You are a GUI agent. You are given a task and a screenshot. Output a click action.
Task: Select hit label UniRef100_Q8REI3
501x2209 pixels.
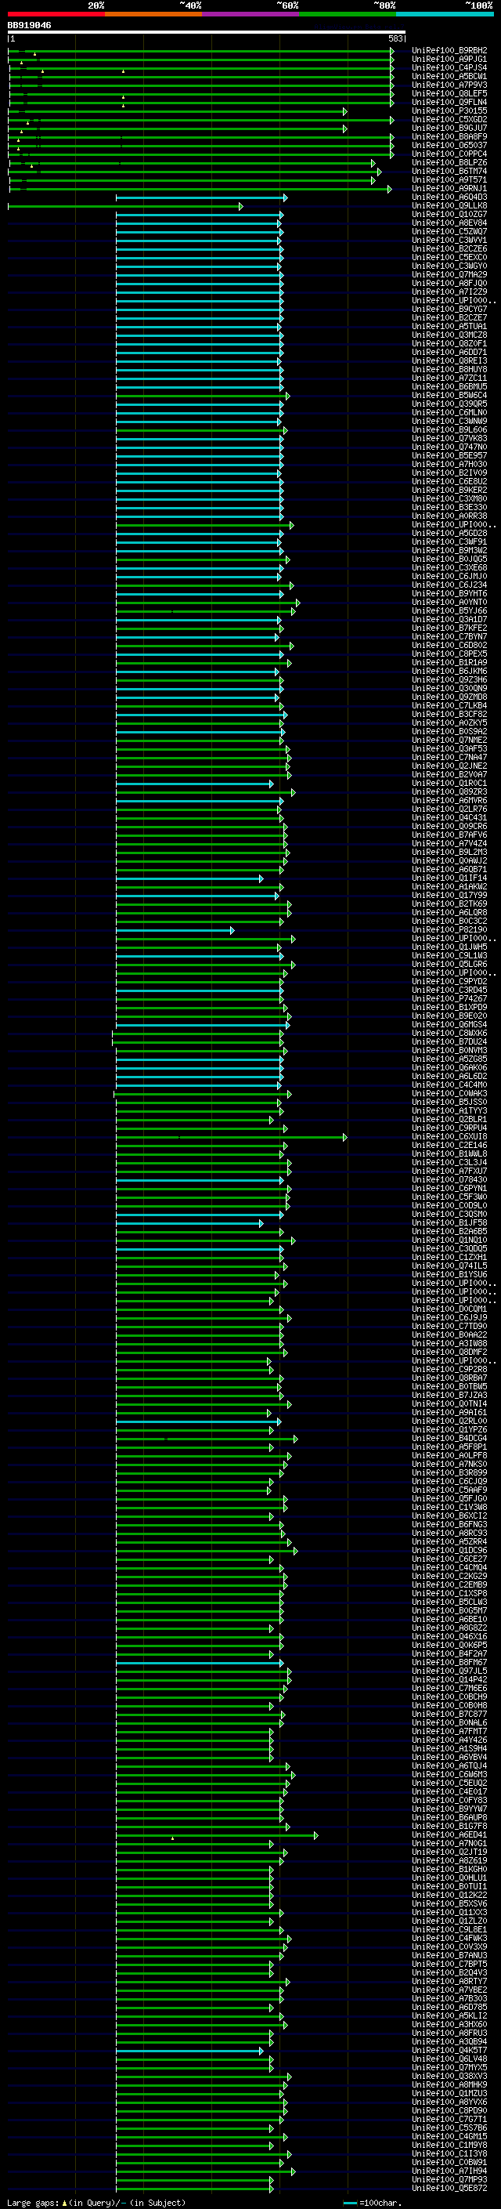coord(449,361)
